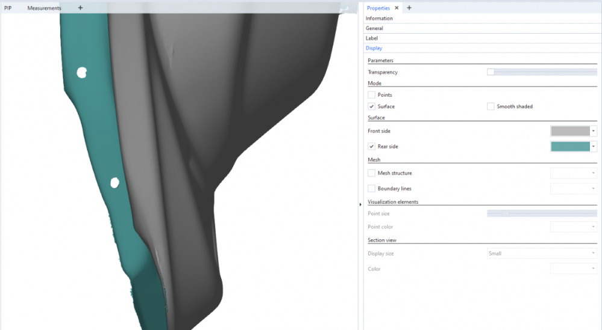Click the Visualization elements heading
The height and width of the screenshot is (330, 602).
(393, 202)
